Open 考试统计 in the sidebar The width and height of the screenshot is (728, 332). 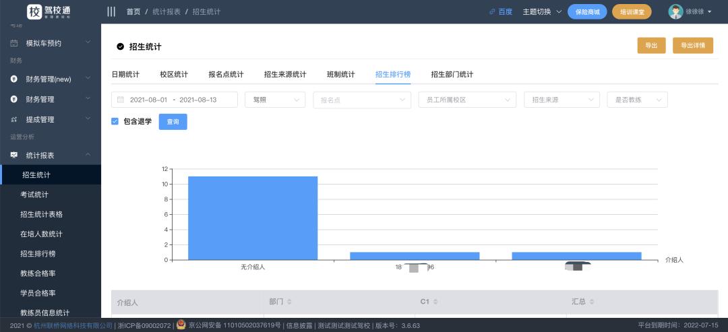pos(50,195)
